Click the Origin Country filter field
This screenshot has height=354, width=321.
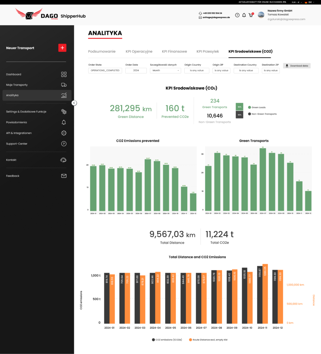pyautogui.click(x=197, y=71)
